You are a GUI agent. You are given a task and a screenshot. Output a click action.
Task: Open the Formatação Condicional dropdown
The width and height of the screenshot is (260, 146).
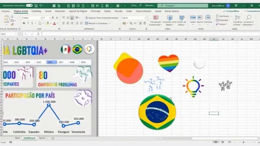155,21
